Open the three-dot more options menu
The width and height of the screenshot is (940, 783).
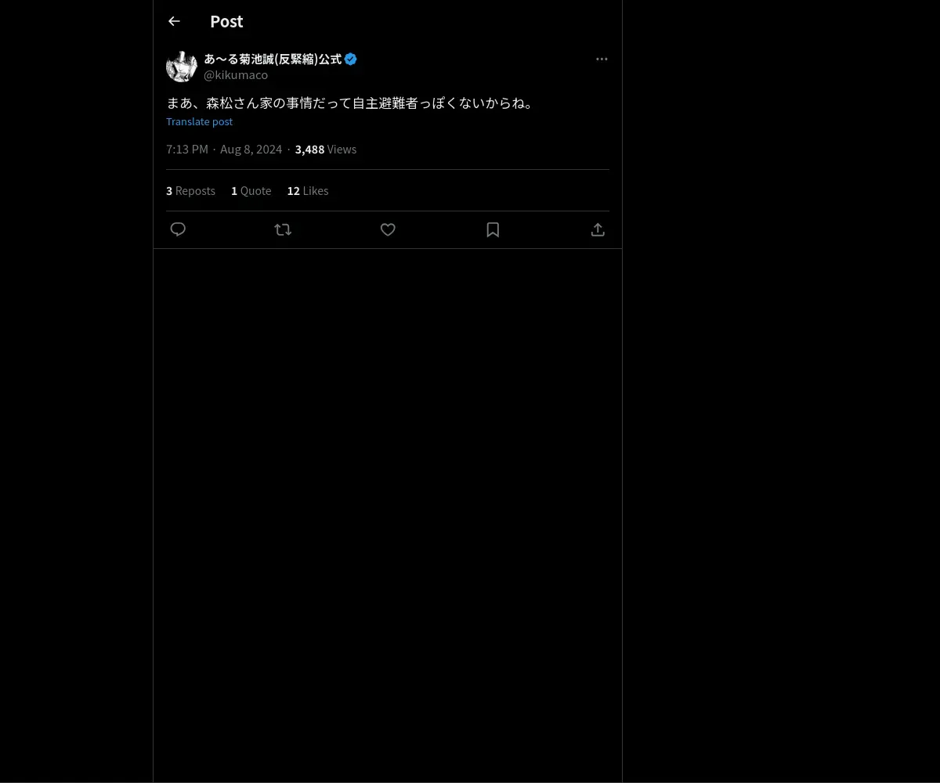point(602,59)
